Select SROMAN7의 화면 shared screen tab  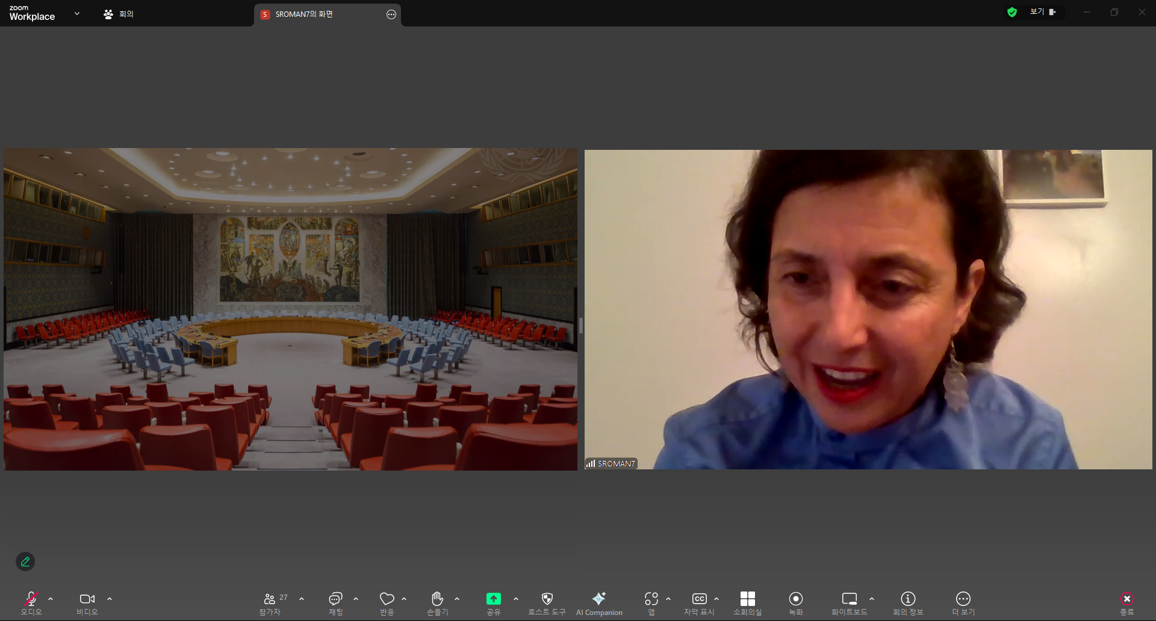pos(303,14)
